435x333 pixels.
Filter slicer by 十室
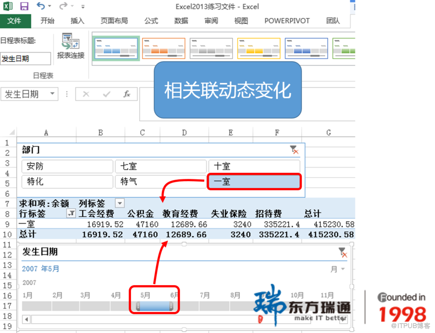(x=254, y=166)
